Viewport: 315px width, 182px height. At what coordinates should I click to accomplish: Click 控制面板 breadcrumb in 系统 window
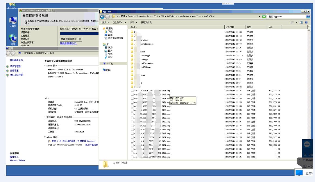(x=29, y=53)
